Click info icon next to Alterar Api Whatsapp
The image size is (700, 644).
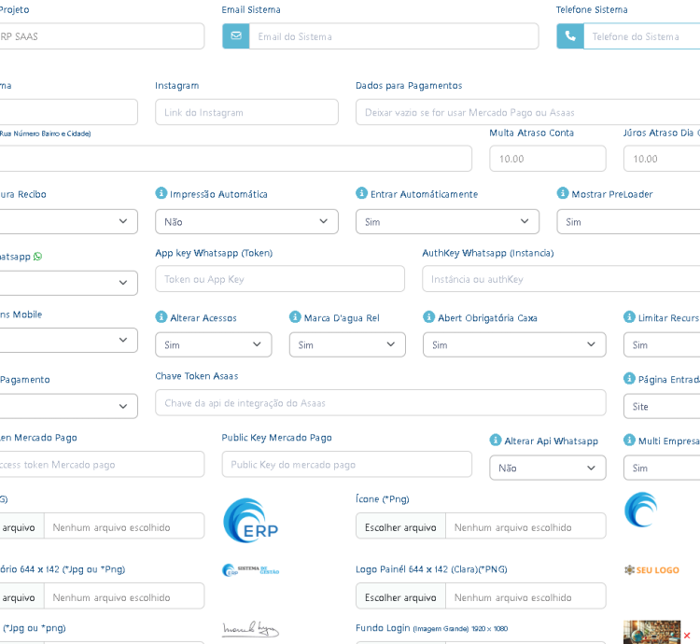click(496, 441)
